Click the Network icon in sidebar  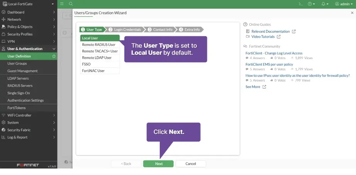point(3,19)
